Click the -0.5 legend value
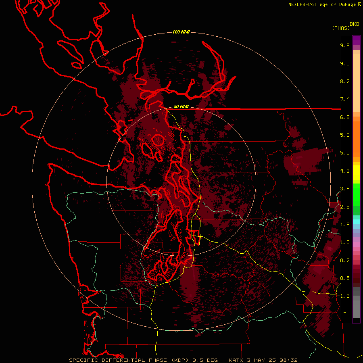Image resolution: width=363 pixels, height=363 pixels. coord(343,278)
